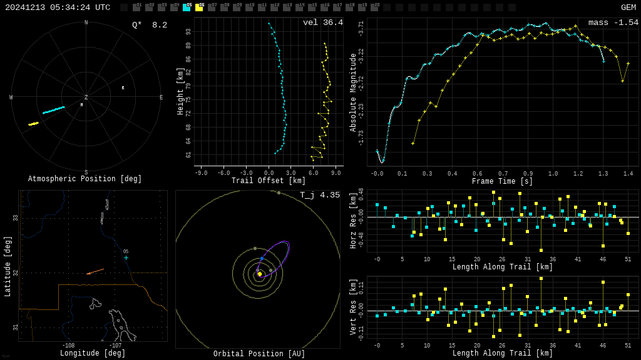
Task: Click the cyan meteor trail in sky plot
Action: coord(54,110)
